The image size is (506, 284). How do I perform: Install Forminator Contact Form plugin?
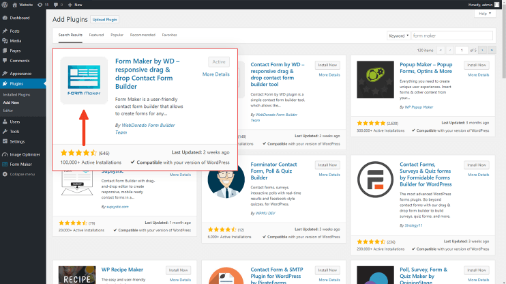point(327,165)
